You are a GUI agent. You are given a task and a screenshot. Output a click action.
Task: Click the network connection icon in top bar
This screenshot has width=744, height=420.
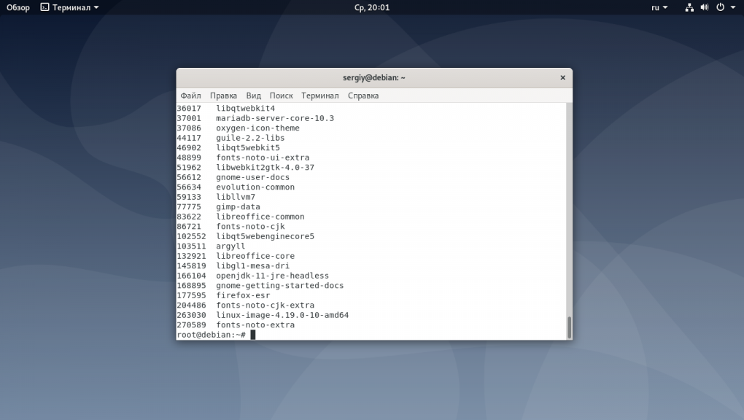(689, 7)
